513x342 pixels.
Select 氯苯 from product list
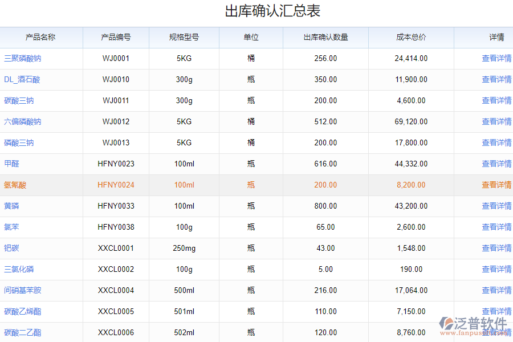[x=10, y=227]
